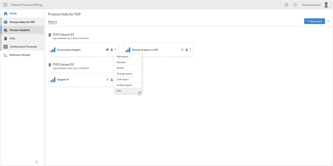The image size is (333, 166).
Task: Click the Procurement Insights owner person icon
Action: (x=112, y=50)
